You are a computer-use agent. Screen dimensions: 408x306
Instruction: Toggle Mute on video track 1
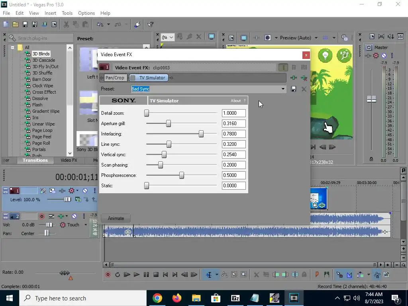[85, 191]
